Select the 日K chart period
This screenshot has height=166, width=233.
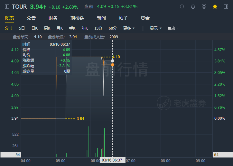[34, 28]
